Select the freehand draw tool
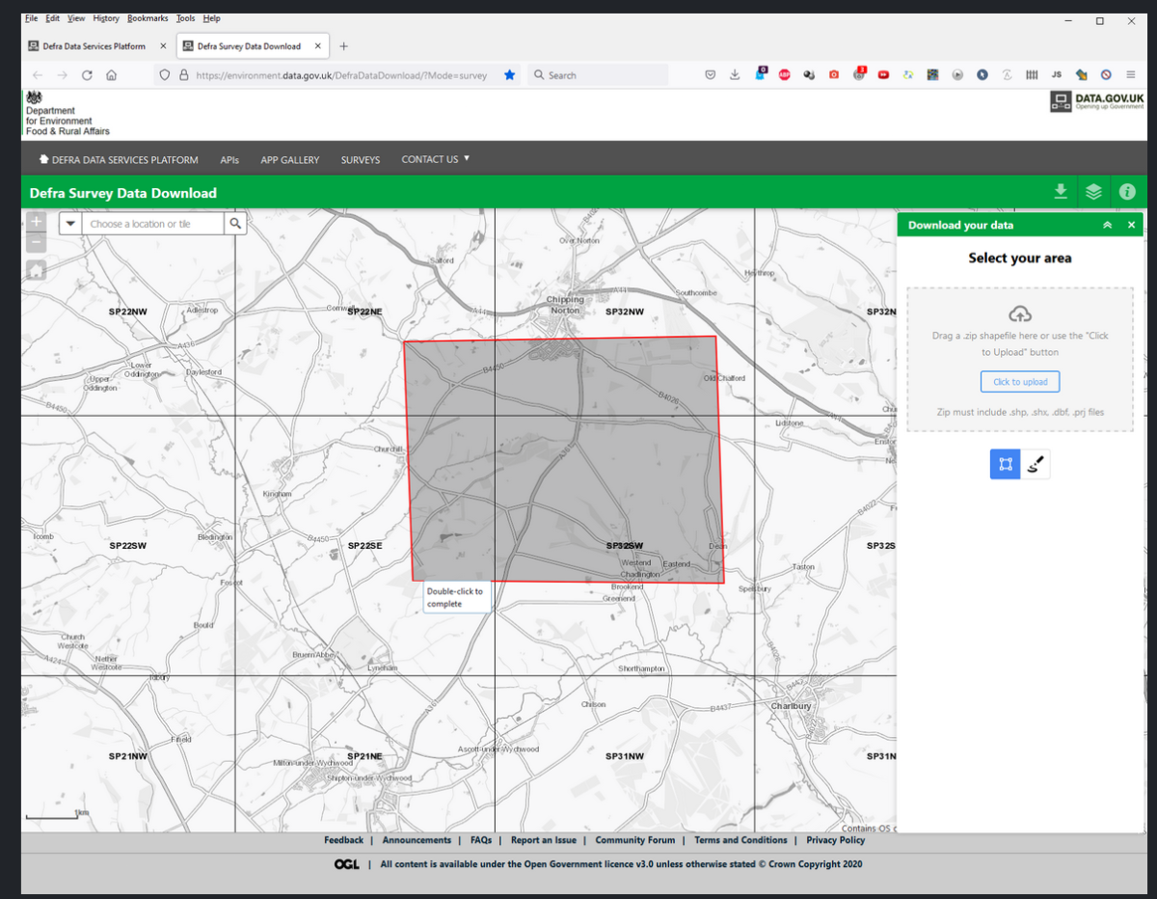 (1036, 464)
